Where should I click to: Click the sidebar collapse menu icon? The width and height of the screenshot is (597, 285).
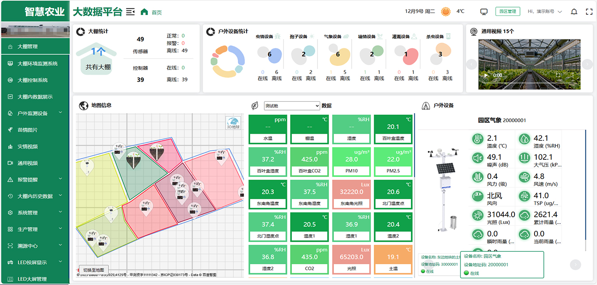(130, 12)
